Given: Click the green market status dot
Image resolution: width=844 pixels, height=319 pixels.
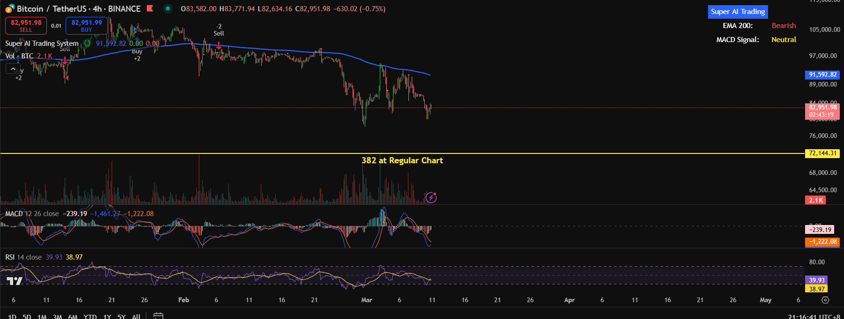Looking at the screenshot, I should coord(167,8).
